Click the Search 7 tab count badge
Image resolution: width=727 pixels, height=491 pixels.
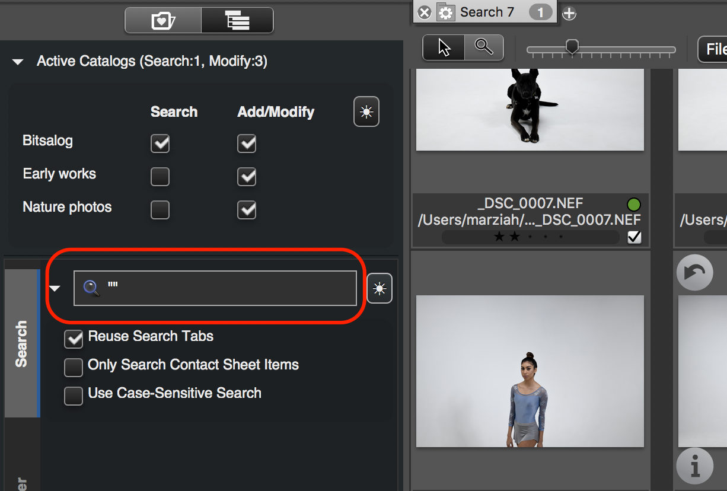pos(540,12)
